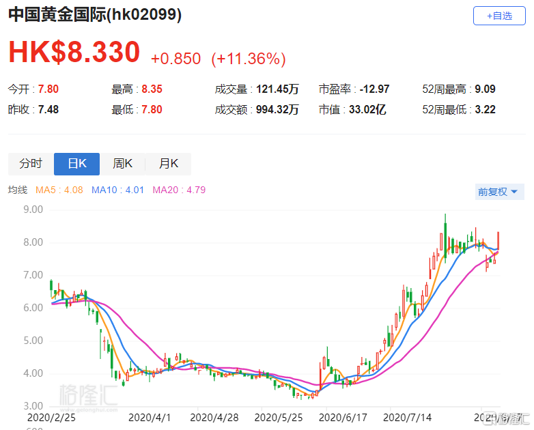Click the 成交量 value 121.45万
Image resolution: width=534 pixels, height=430 pixels.
click(x=277, y=89)
